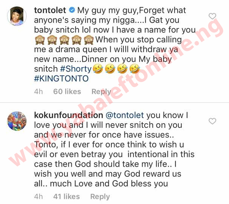Open tontolet's profile picture
This screenshot has height=204, width=229.
pyautogui.click(x=17, y=16)
